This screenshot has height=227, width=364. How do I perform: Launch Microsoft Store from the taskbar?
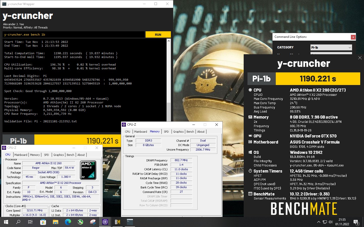tap(43, 222)
